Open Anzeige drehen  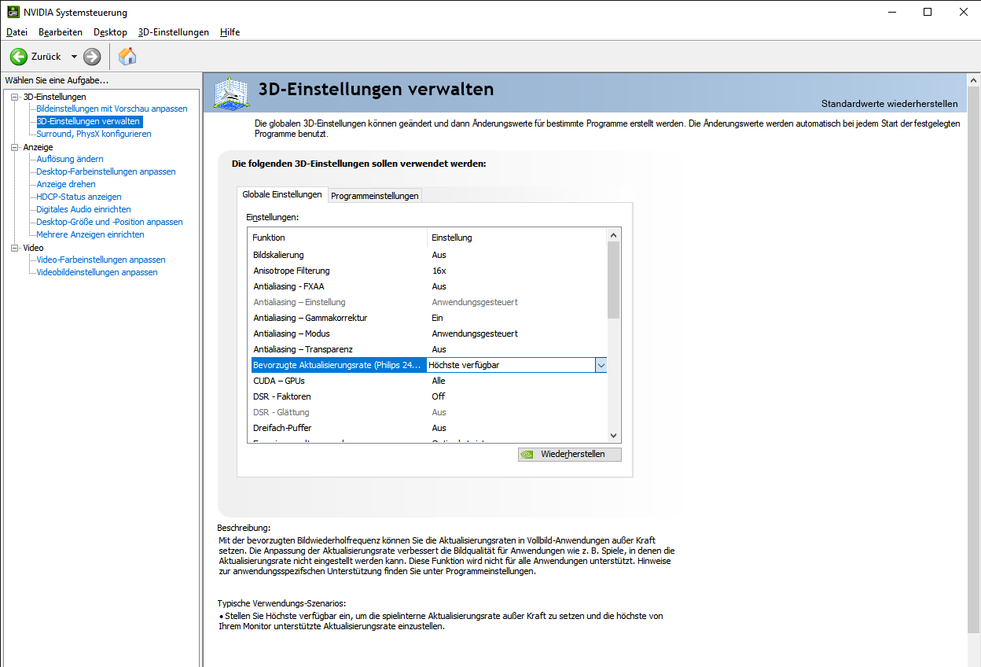(x=66, y=184)
